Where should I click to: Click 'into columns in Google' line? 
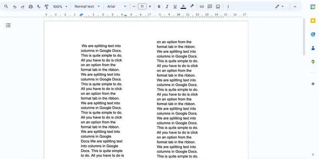pyautogui.click(x=99, y=146)
